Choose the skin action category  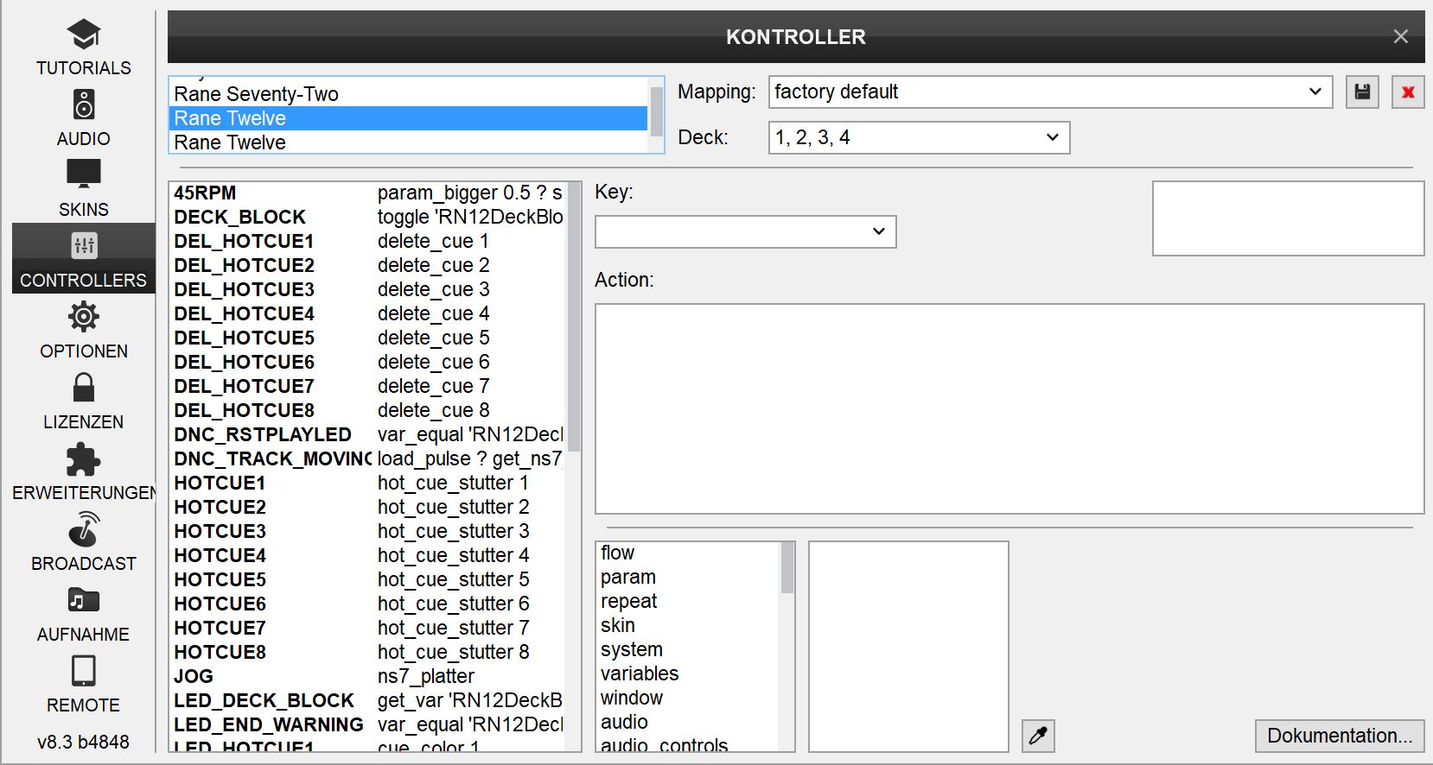[689, 625]
